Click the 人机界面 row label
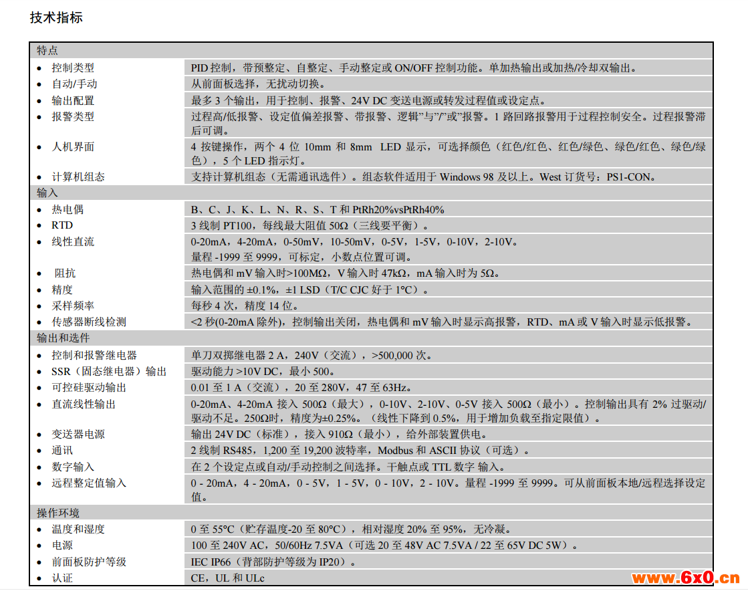 73,146
